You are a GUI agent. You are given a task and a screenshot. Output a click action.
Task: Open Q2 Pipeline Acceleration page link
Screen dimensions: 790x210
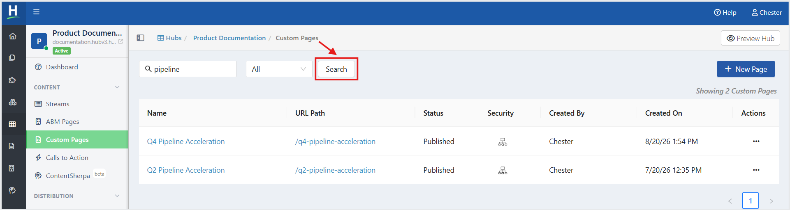pos(186,170)
